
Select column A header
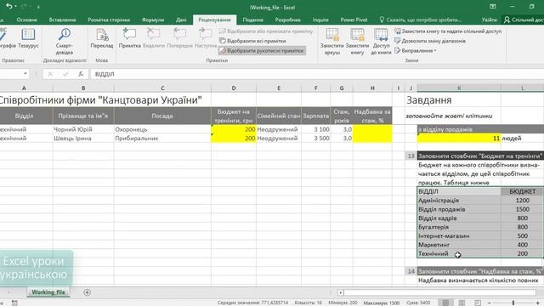click(24, 88)
